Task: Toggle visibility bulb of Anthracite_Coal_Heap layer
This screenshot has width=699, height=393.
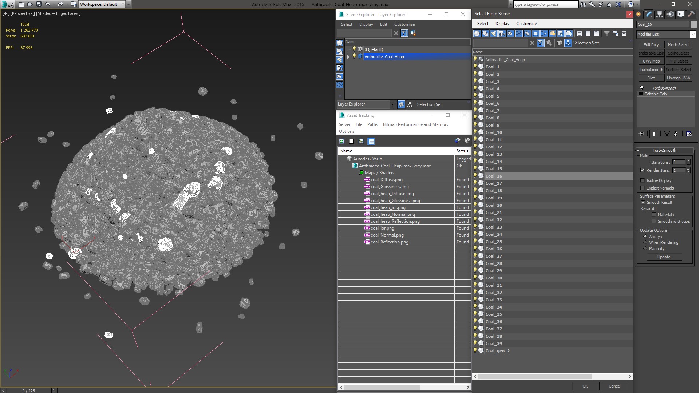Action: 354,56
